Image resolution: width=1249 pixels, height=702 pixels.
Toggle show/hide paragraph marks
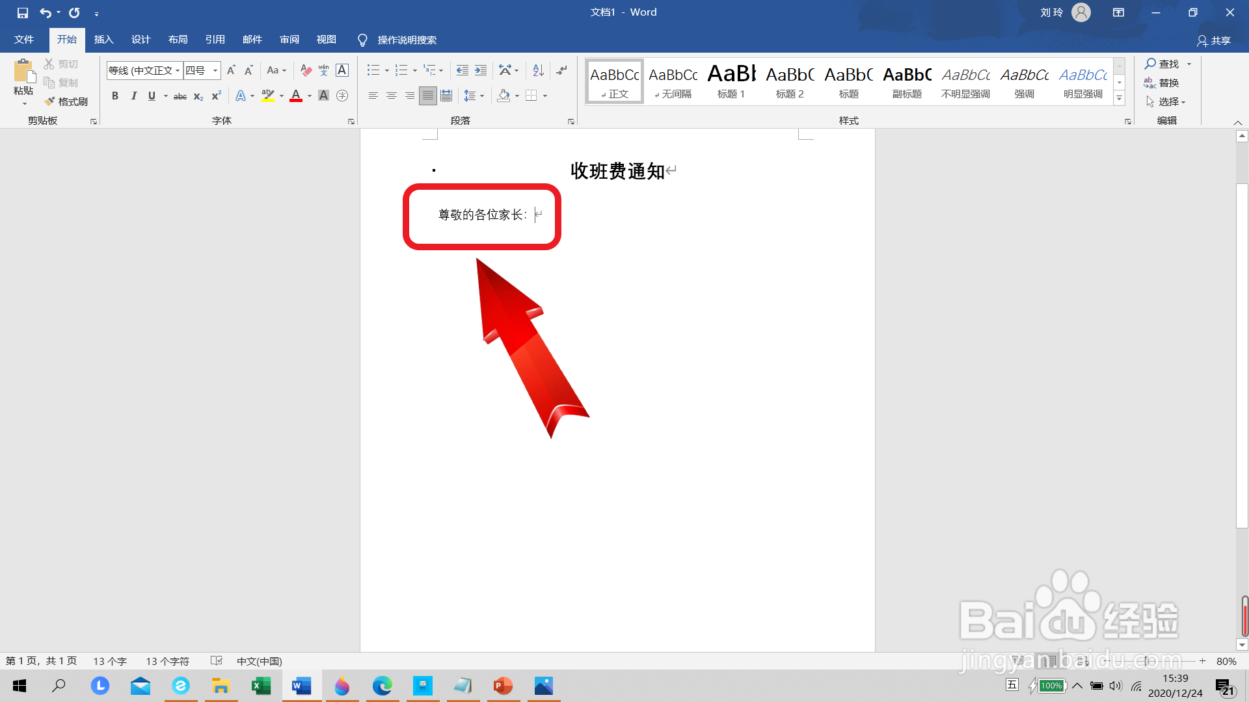click(x=561, y=70)
